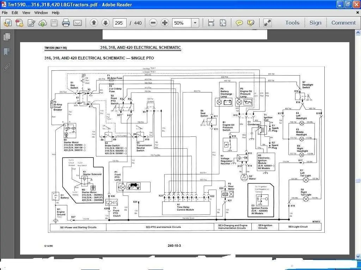The width and height of the screenshot is (361, 270).
Task: Open the zoom level dropdown arrow
Action: click(195, 23)
